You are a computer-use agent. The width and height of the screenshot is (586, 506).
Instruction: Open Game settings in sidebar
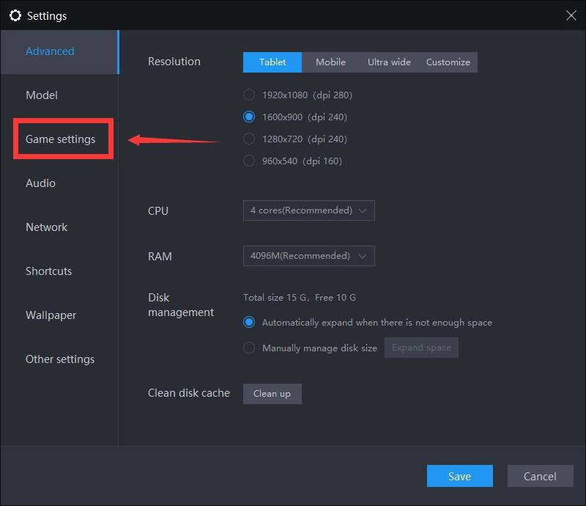60,139
